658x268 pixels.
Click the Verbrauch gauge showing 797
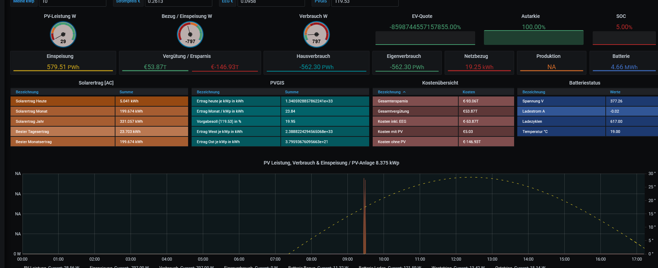(x=316, y=35)
